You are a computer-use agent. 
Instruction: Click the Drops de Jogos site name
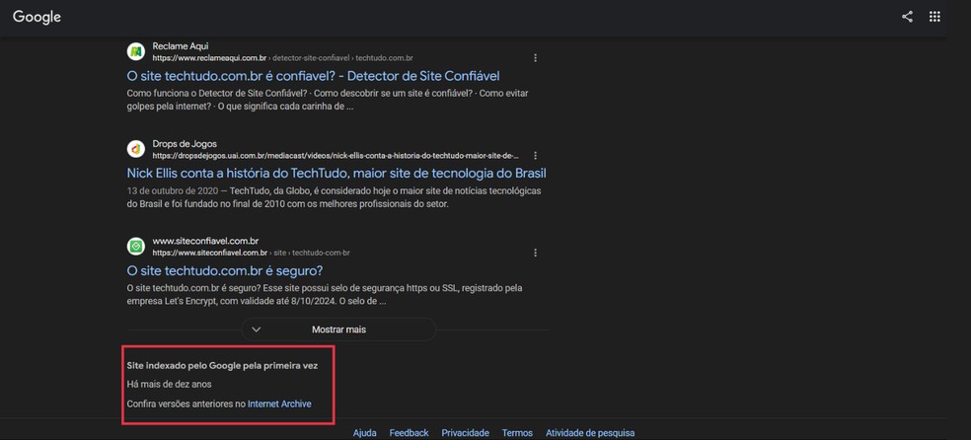(185, 144)
